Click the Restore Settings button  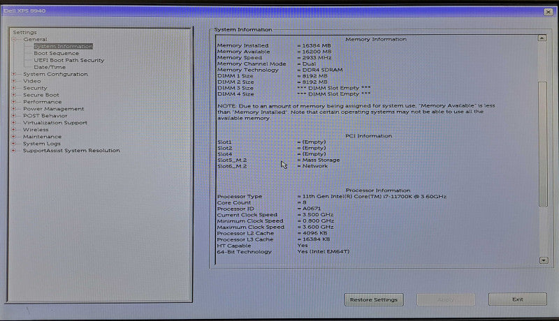(x=374, y=299)
